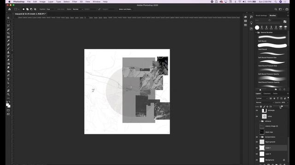The height and width of the screenshot is (165, 295).
Task: Click the Lock transparent pixels icon
Action: point(261,107)
